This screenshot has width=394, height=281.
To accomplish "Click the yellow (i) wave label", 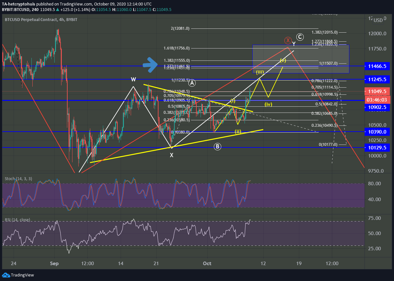I will [233, 101].
